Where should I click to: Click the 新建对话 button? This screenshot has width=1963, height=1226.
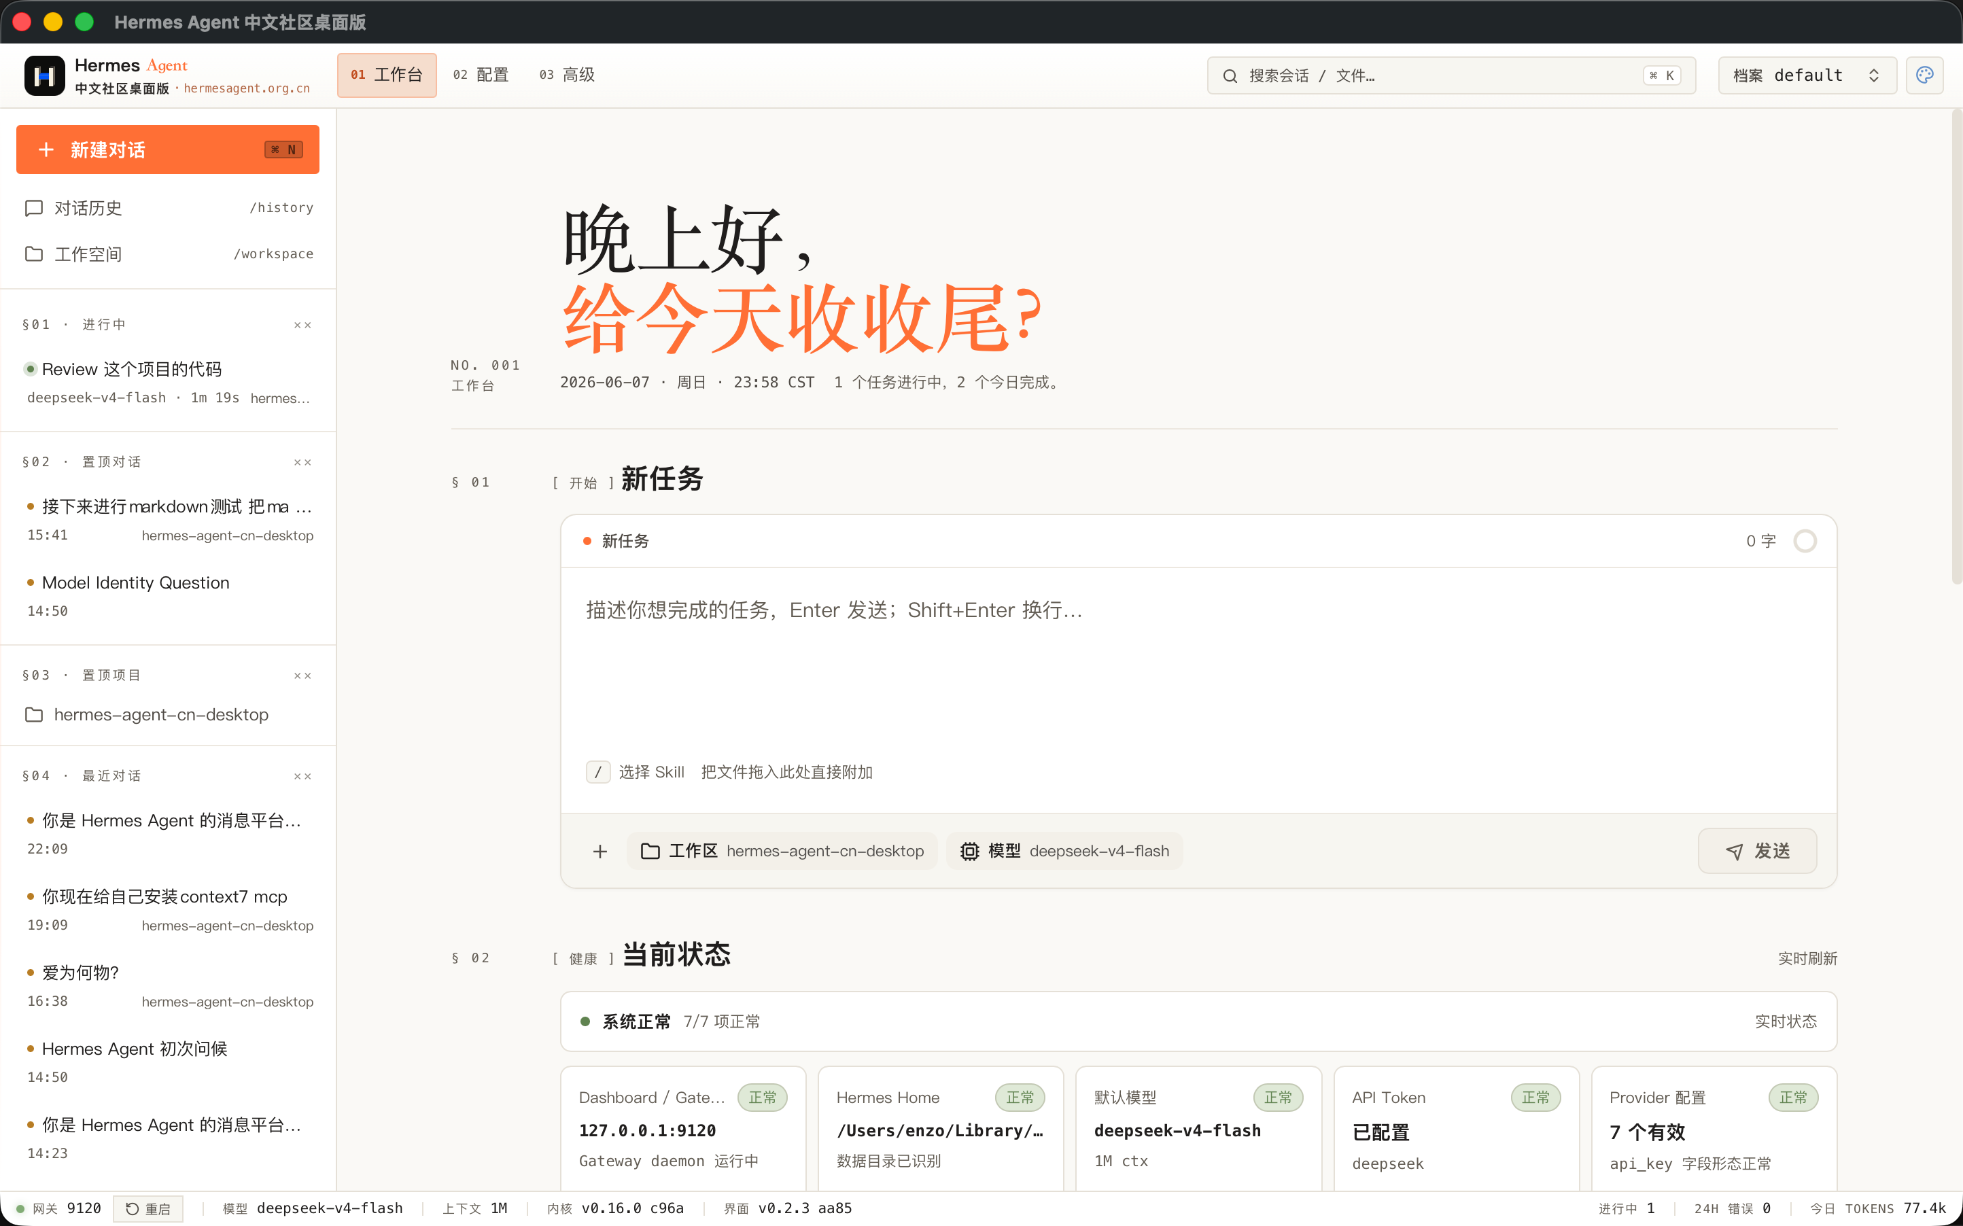(168, 150)
